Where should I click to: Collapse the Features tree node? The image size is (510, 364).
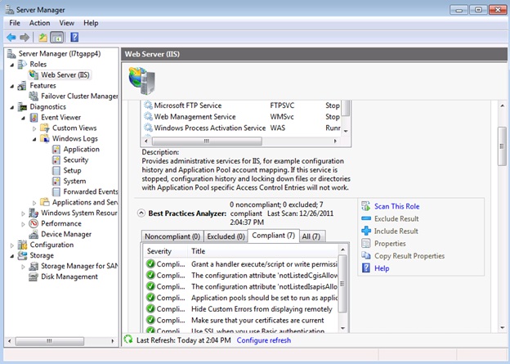click(12, 86)
